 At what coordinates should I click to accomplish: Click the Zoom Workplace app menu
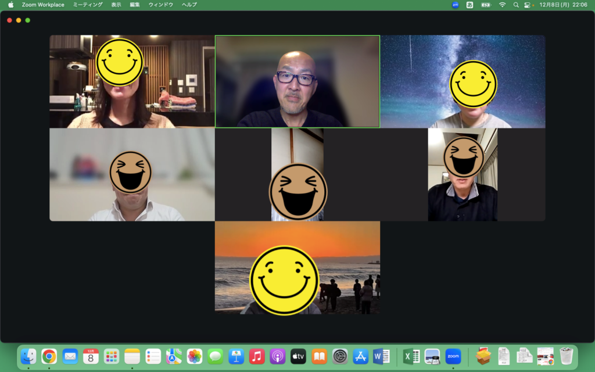pos(43,5)
